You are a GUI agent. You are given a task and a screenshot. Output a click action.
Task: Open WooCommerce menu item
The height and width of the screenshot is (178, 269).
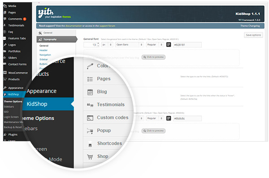[x=18, y=73]
